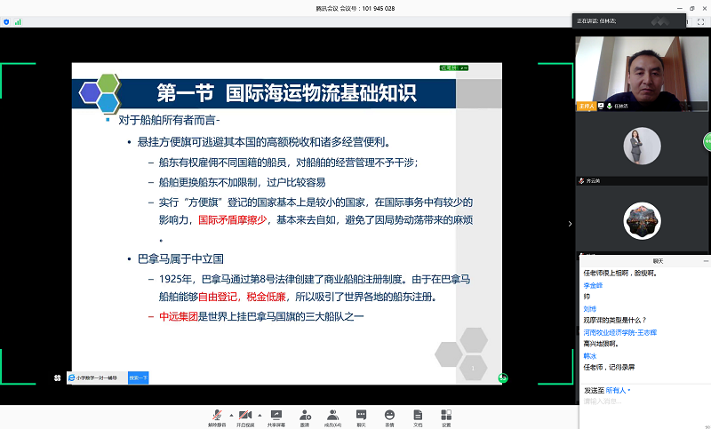Image resolution: width=711 pixels, height=429 pixels.
Task: Select the woman's profile avatar participant tile
Action: [x=643, y=147]
